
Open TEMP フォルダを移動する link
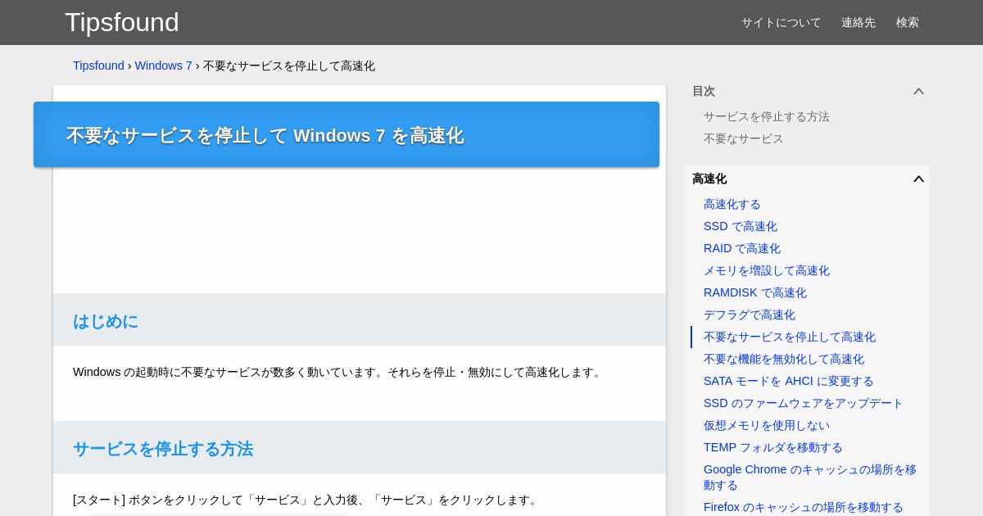coord(773,447)
